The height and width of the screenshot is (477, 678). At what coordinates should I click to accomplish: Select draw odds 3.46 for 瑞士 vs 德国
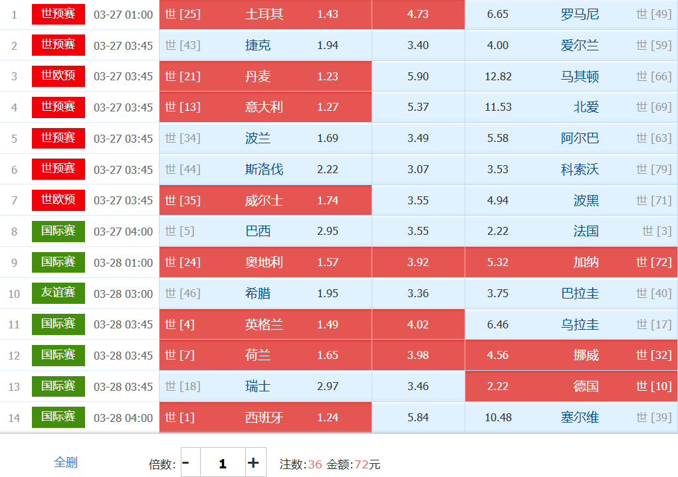(418, 386)
